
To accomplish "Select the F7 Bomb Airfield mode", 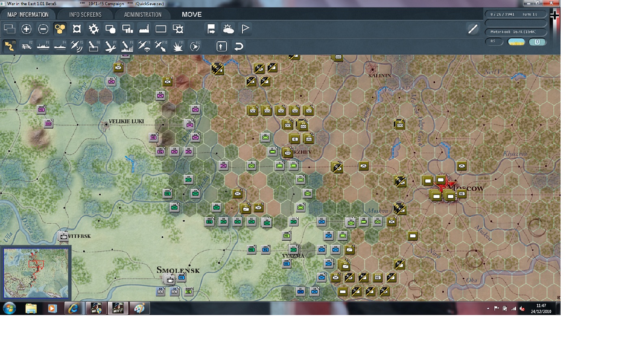I will tap(110, 46).
